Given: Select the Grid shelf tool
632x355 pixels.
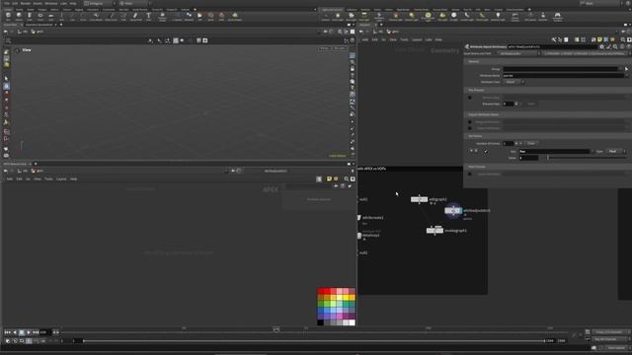Looking at the screenshot, I should pyautogui.click(x=50, y=16).
